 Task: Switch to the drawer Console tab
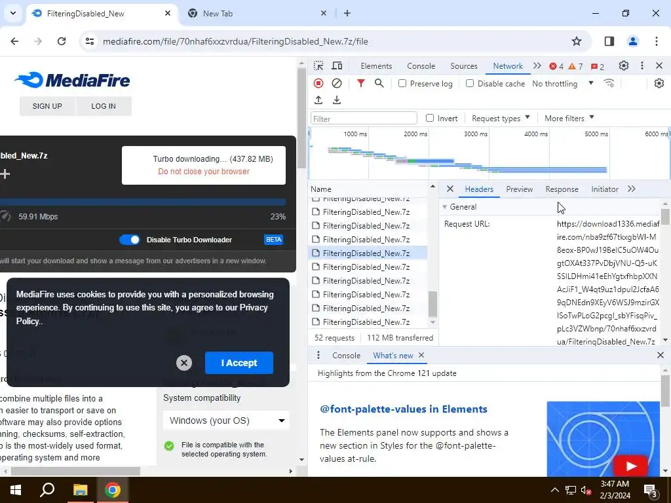coord(346,356)
